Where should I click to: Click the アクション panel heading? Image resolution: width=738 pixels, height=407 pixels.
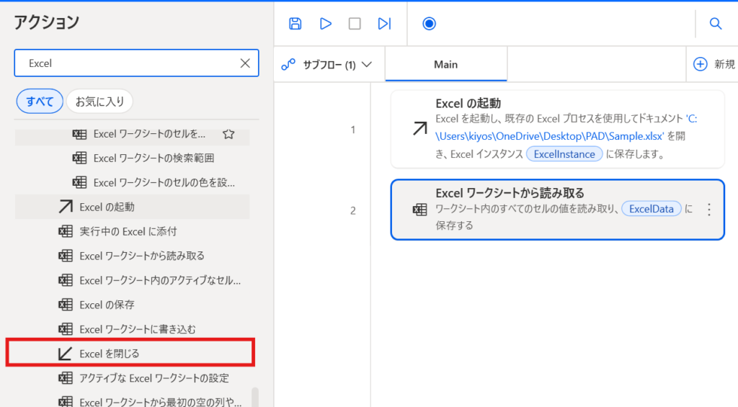click(x=47, y=22)
